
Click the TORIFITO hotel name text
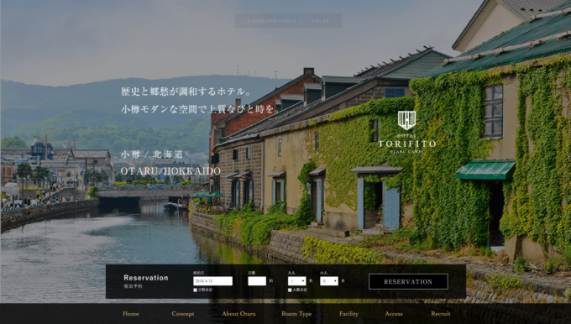[x=406, y=144]
